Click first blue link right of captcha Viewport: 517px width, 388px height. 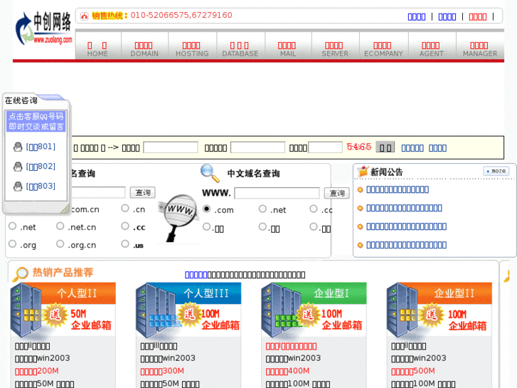coord(412,148)
